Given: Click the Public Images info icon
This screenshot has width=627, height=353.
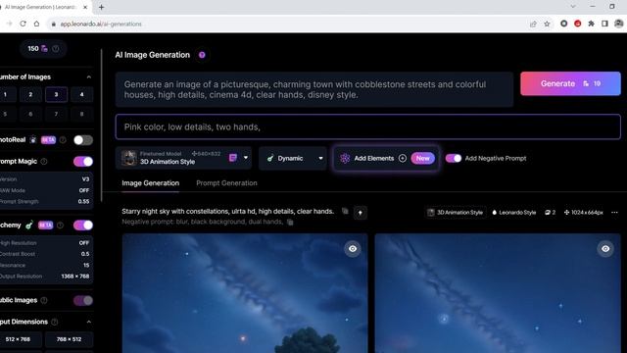Looking at the screenshot, I should [44, 300].
